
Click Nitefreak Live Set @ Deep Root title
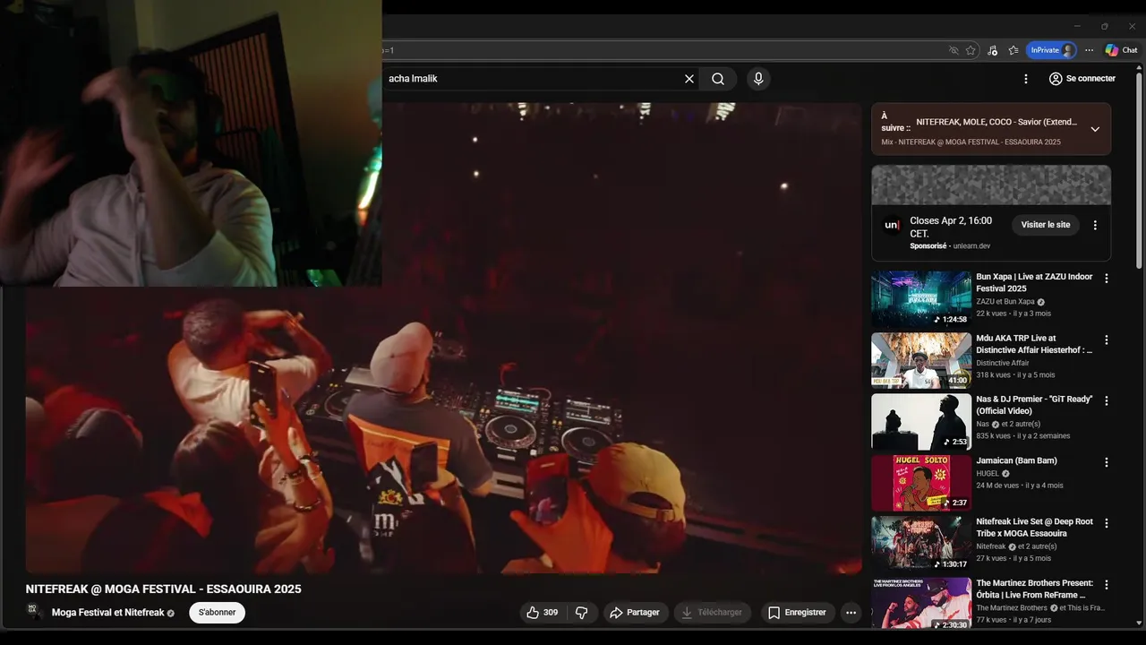pos(1034,528)
